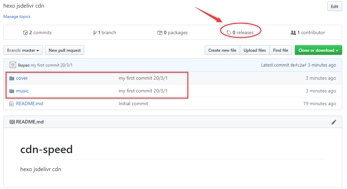Click the releases tag icon

tap(229, 33)
